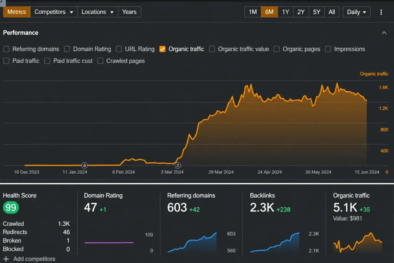This screenshot has height=263, width=394.
Task: Select the 6M time range
Action: 269,12
